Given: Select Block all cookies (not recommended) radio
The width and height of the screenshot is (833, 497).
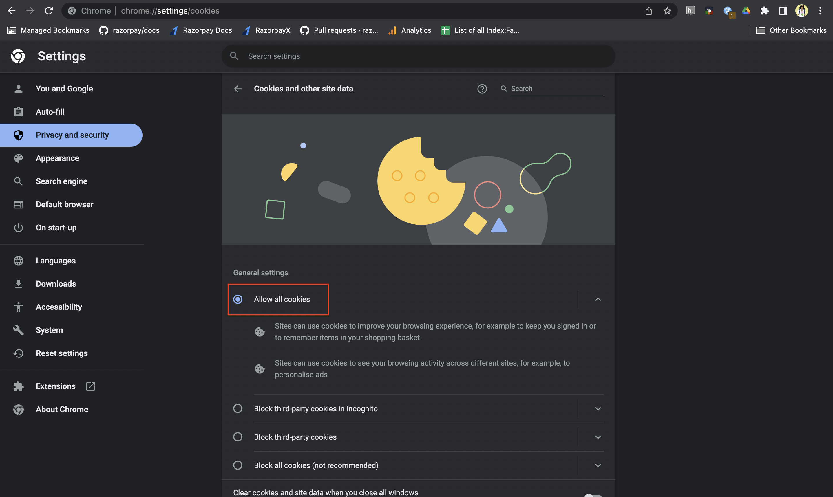Looking at the screenshot, I should point(238,465).
